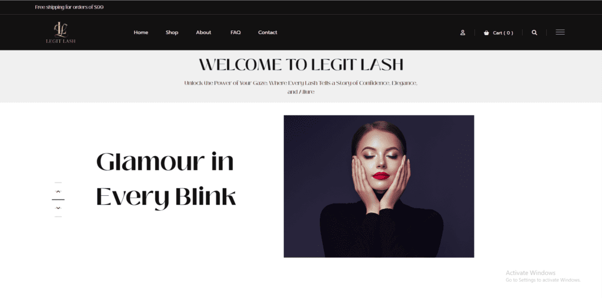Select the active slide indicator line
602x298 pixels.
tap(58, 199)
